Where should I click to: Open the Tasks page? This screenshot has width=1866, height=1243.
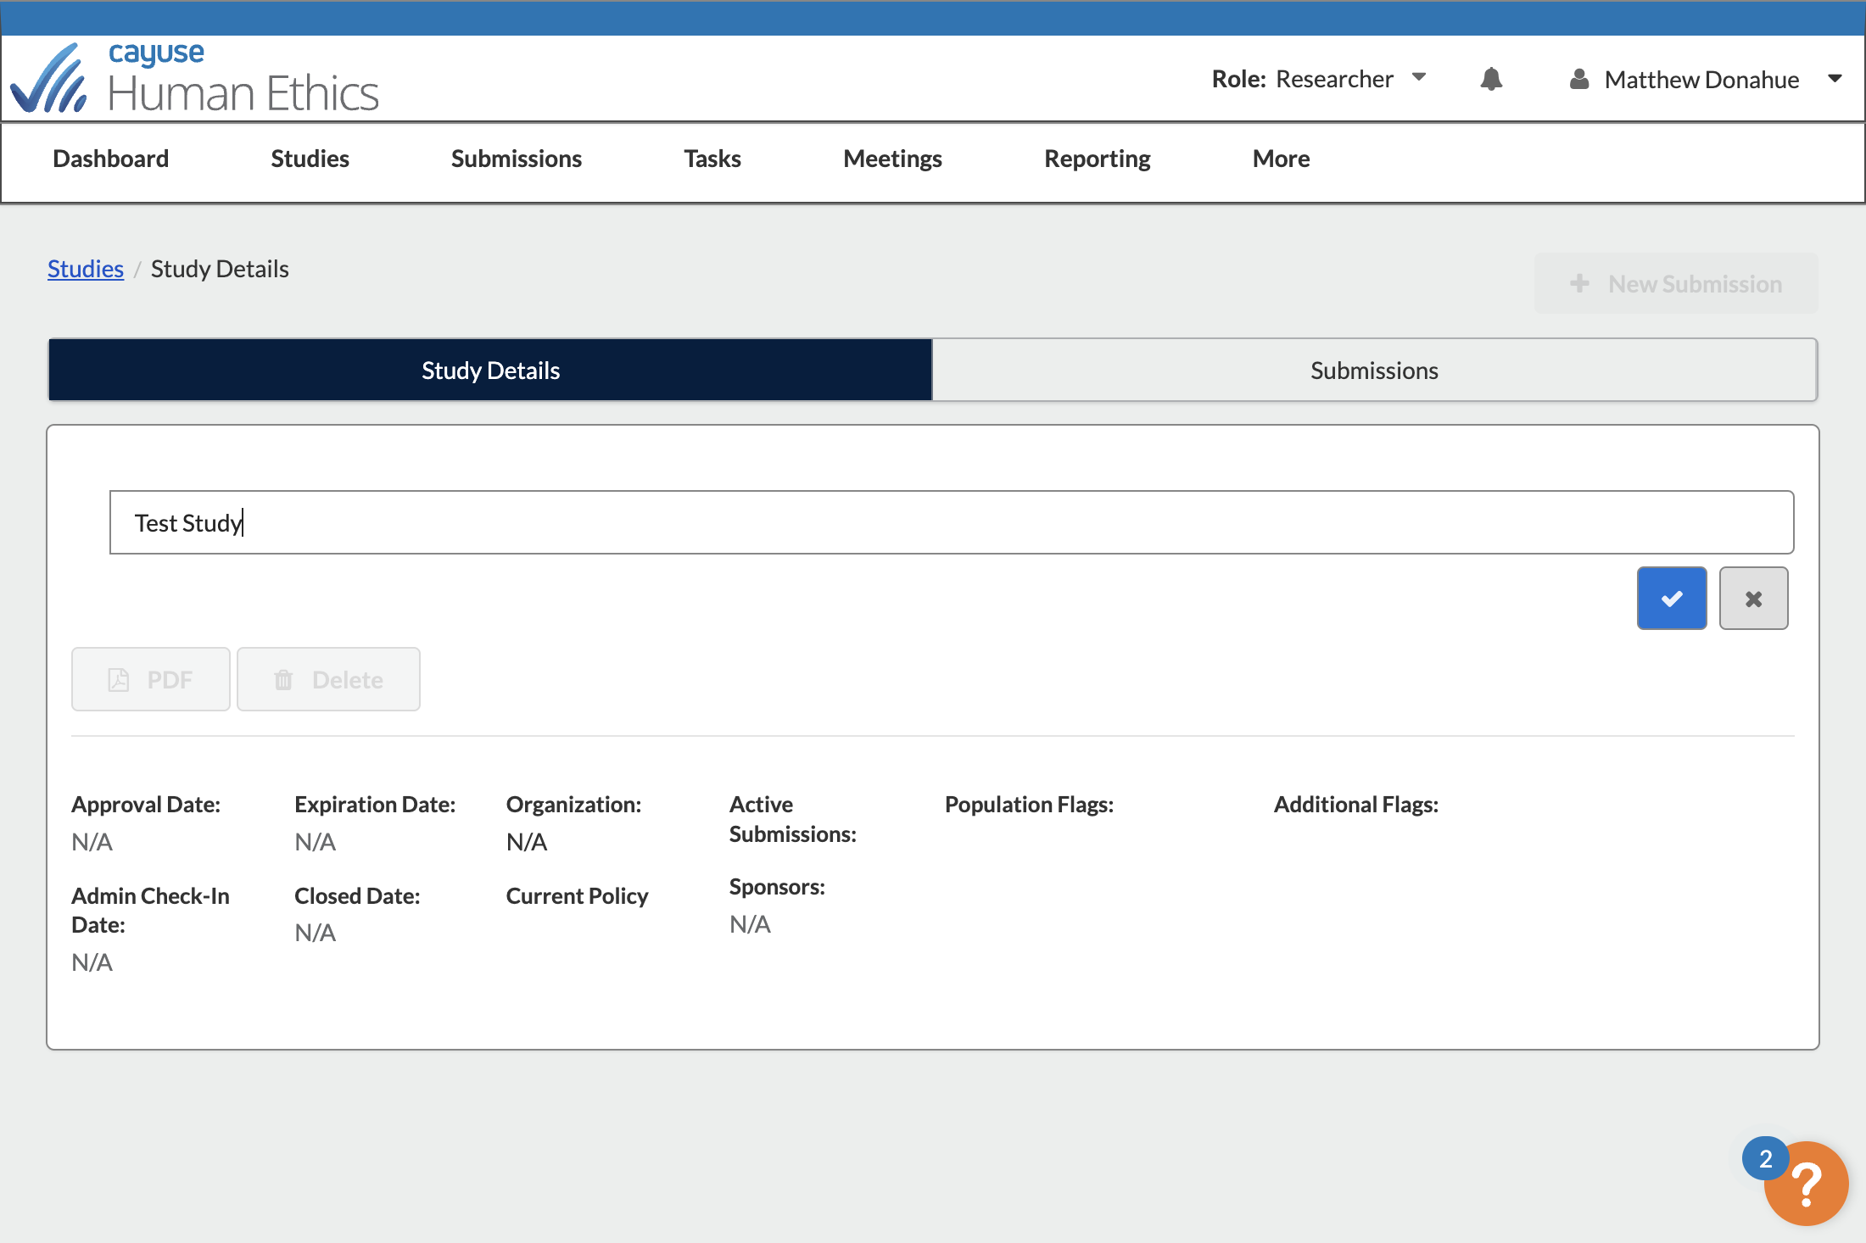click(712, 159)
